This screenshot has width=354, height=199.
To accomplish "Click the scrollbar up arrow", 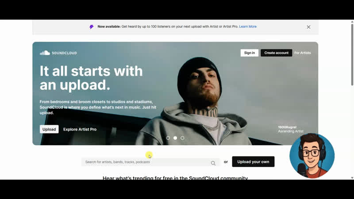I will [352, 22].
